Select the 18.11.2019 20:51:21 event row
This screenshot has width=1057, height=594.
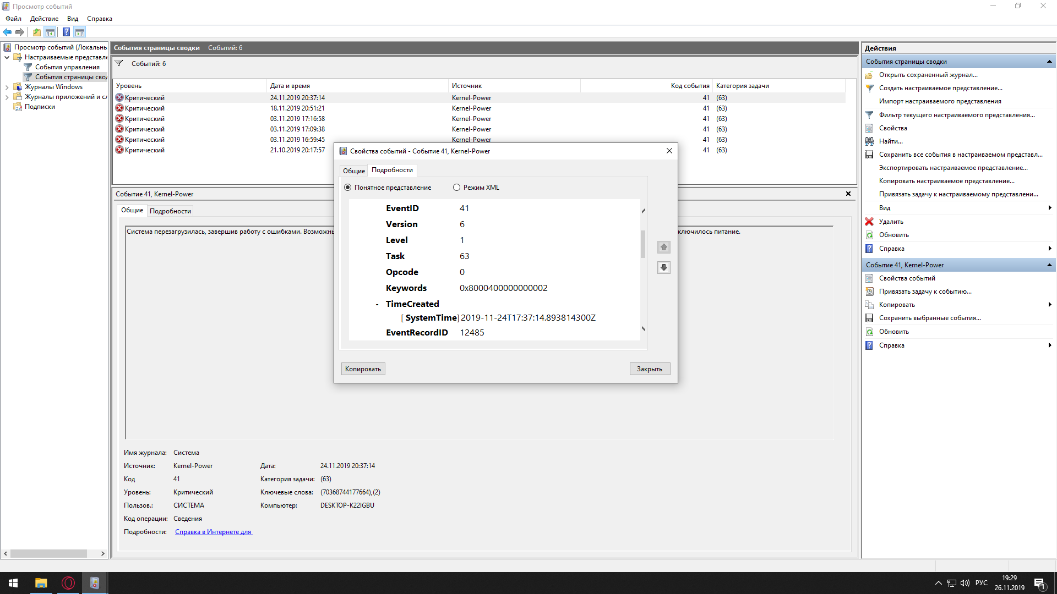tap(297, 108)
